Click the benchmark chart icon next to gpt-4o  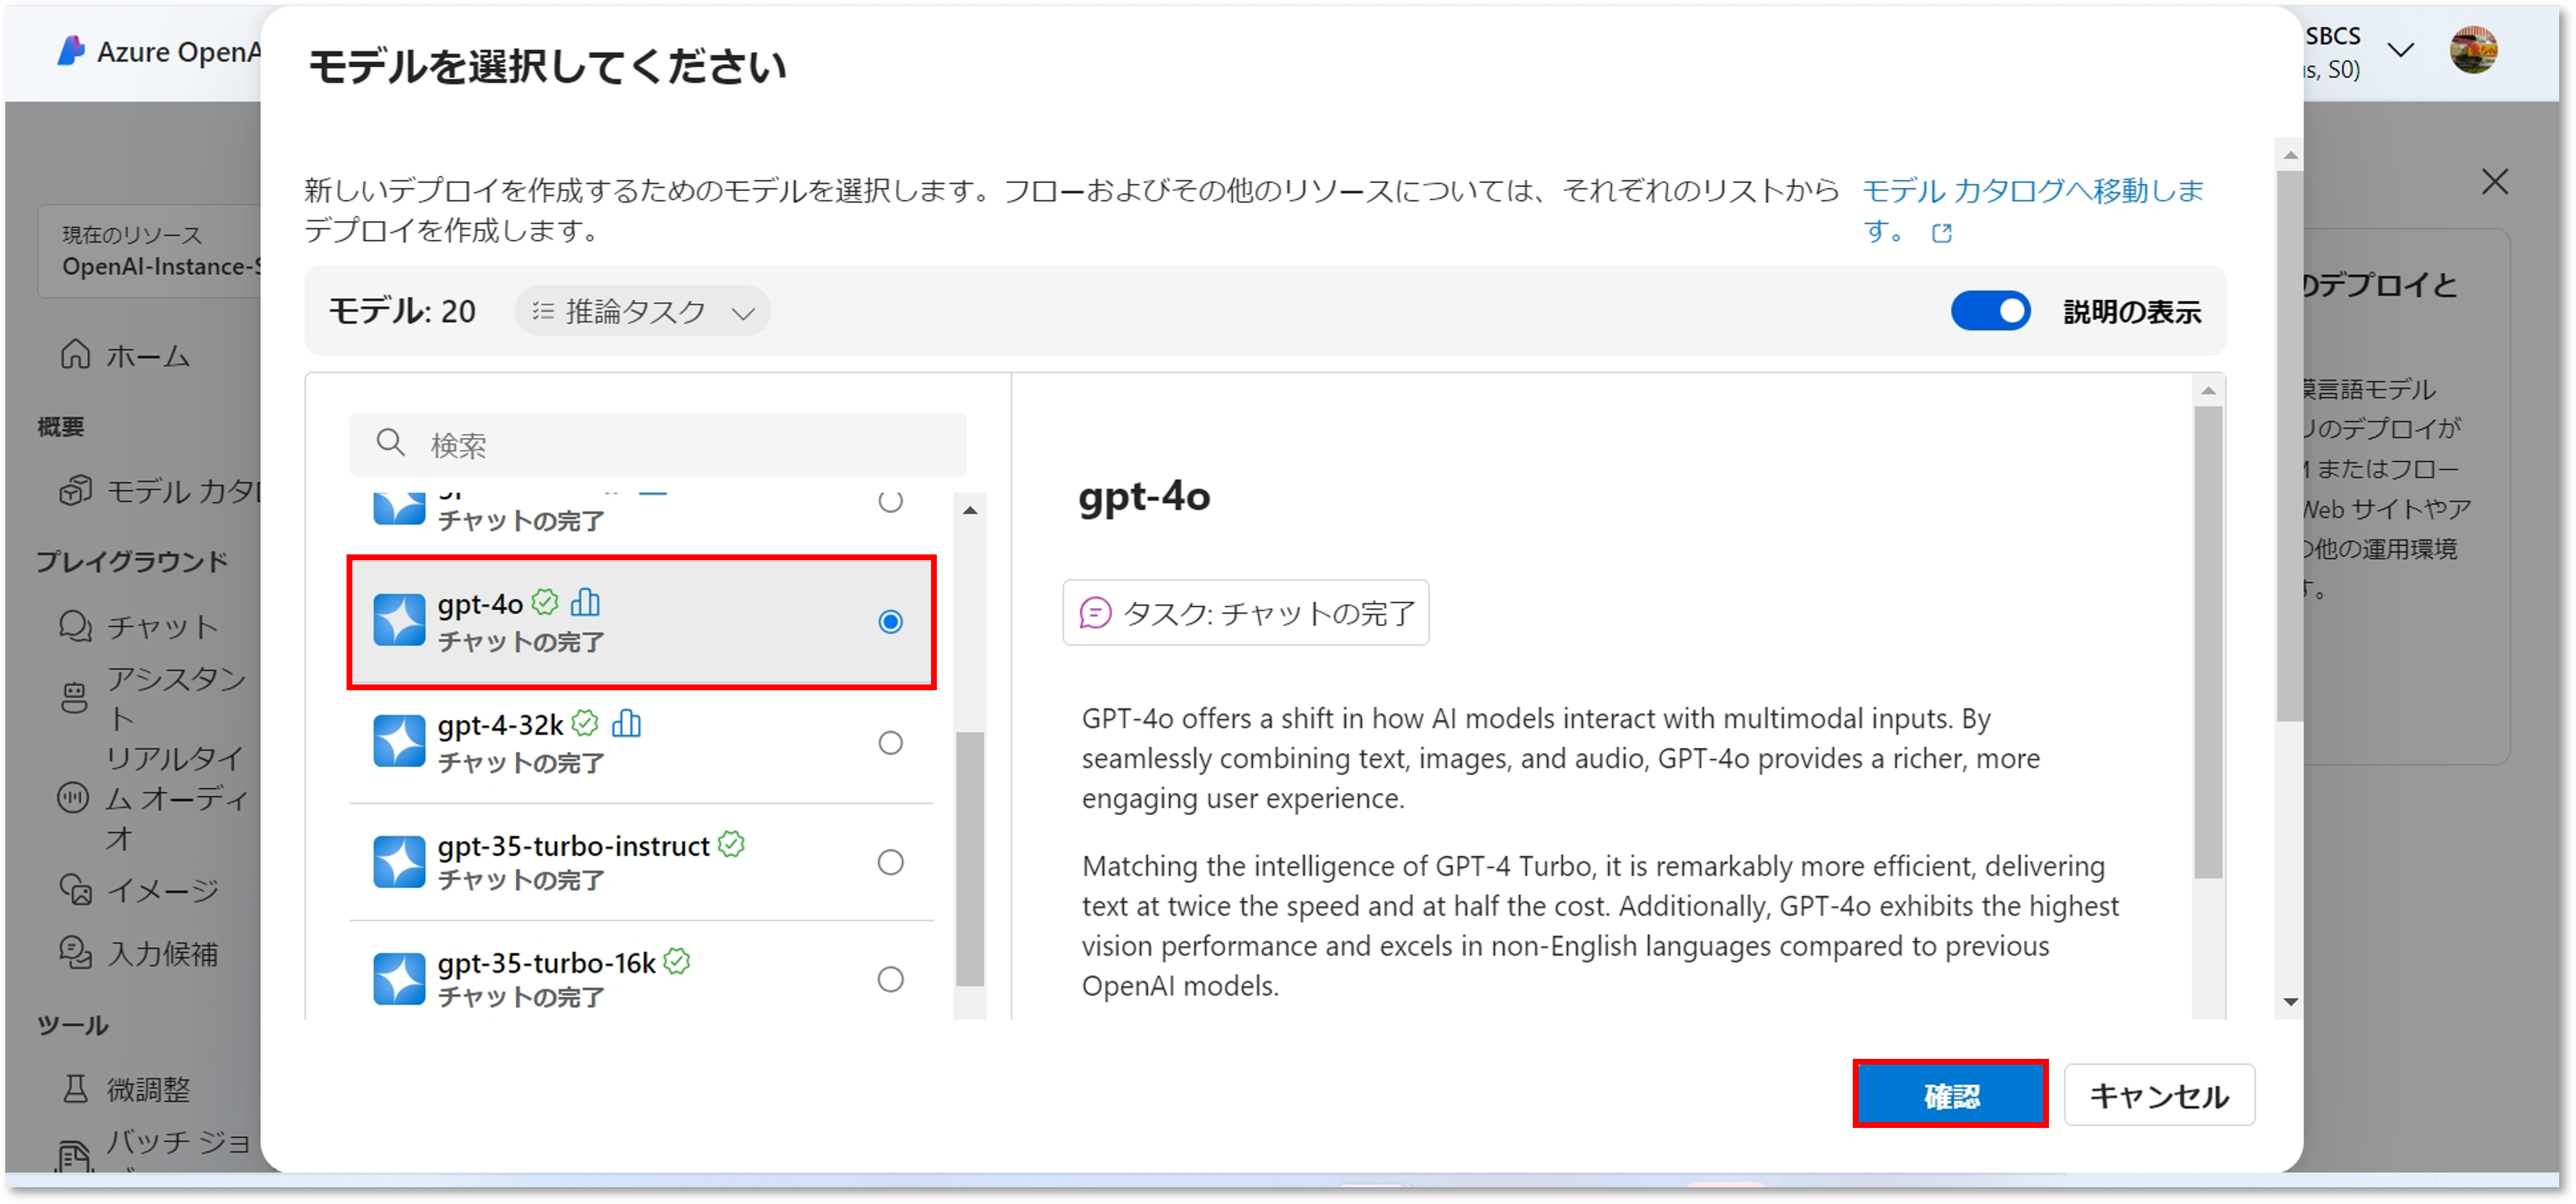click(x=585, y=602)
